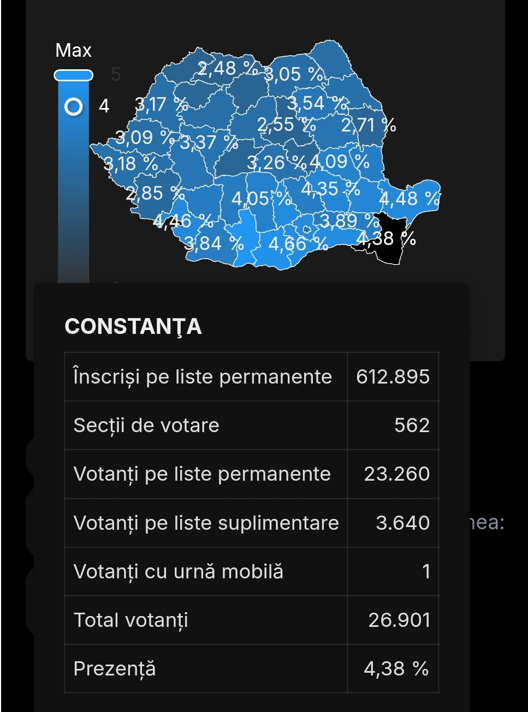
Task: Click the slider handle at value 4
Action: (74, 106)
